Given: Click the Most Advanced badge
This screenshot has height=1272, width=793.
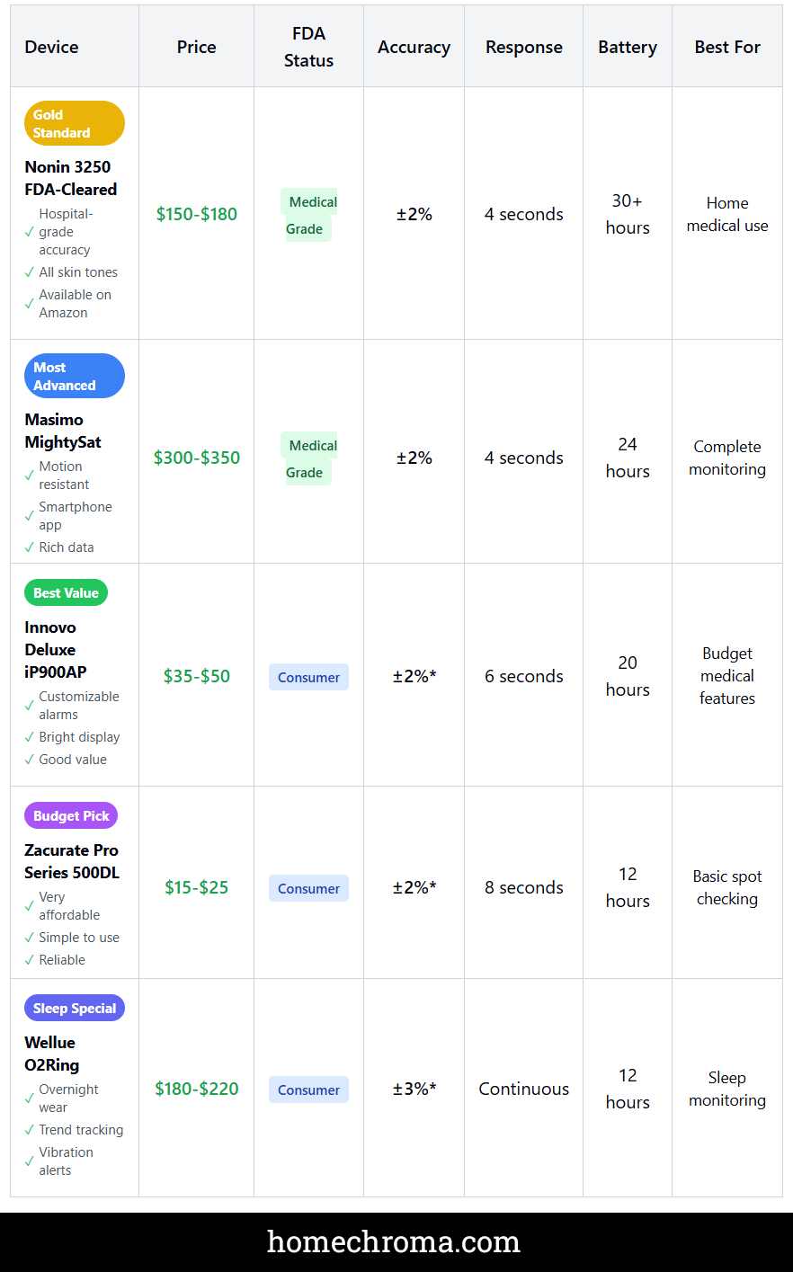Looking at the screenshot, I should coord(74,376).
